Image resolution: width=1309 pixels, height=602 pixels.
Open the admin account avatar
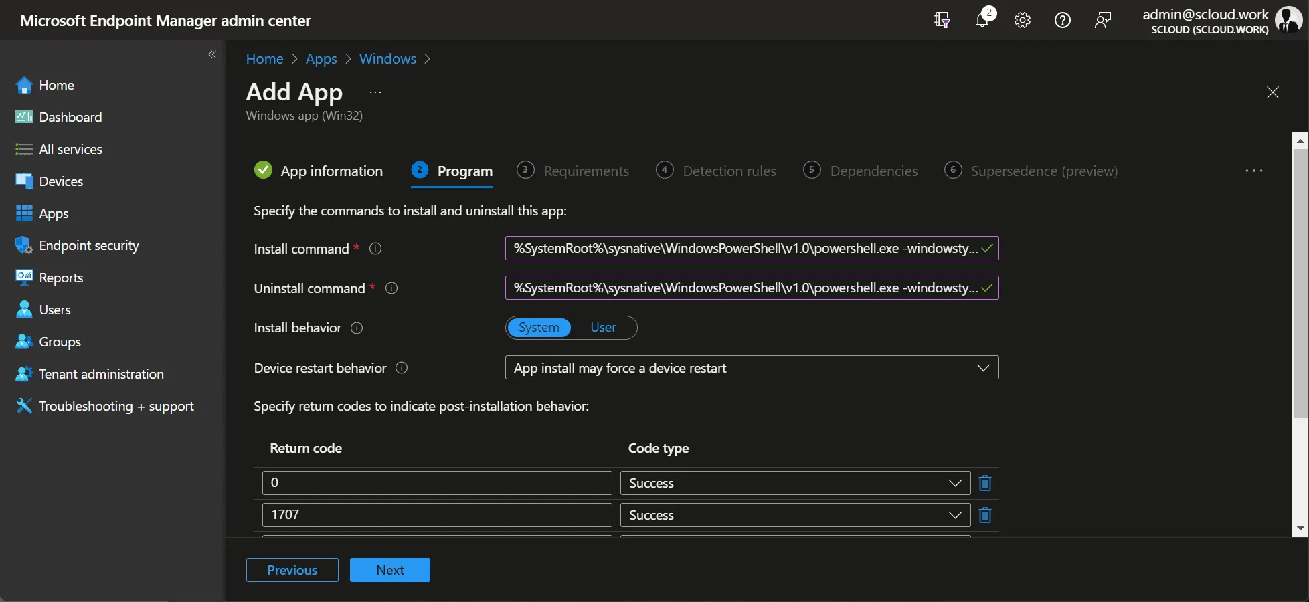coord(1289,20)
